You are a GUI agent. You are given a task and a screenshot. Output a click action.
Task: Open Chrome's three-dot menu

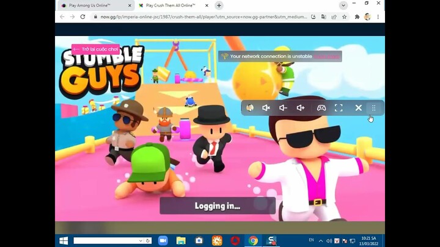[x=378, y=17]
